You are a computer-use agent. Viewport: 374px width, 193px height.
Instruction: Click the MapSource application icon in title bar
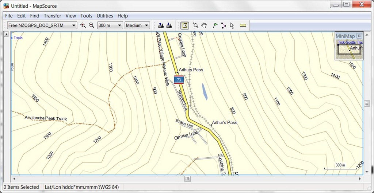pos(6,6)
